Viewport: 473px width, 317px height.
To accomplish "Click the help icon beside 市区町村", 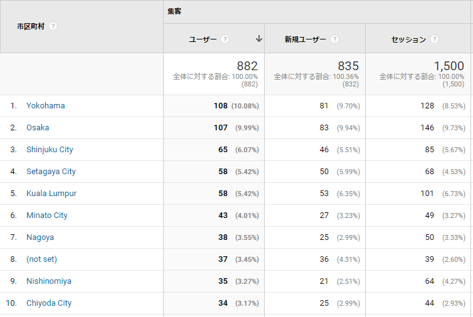I will coord(53,26).
